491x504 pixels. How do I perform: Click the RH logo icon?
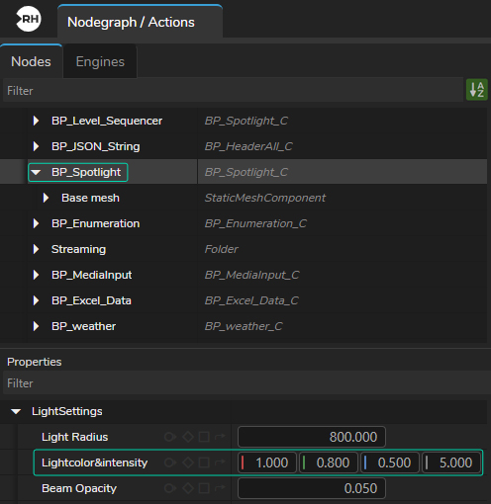[x=29, y=19]
